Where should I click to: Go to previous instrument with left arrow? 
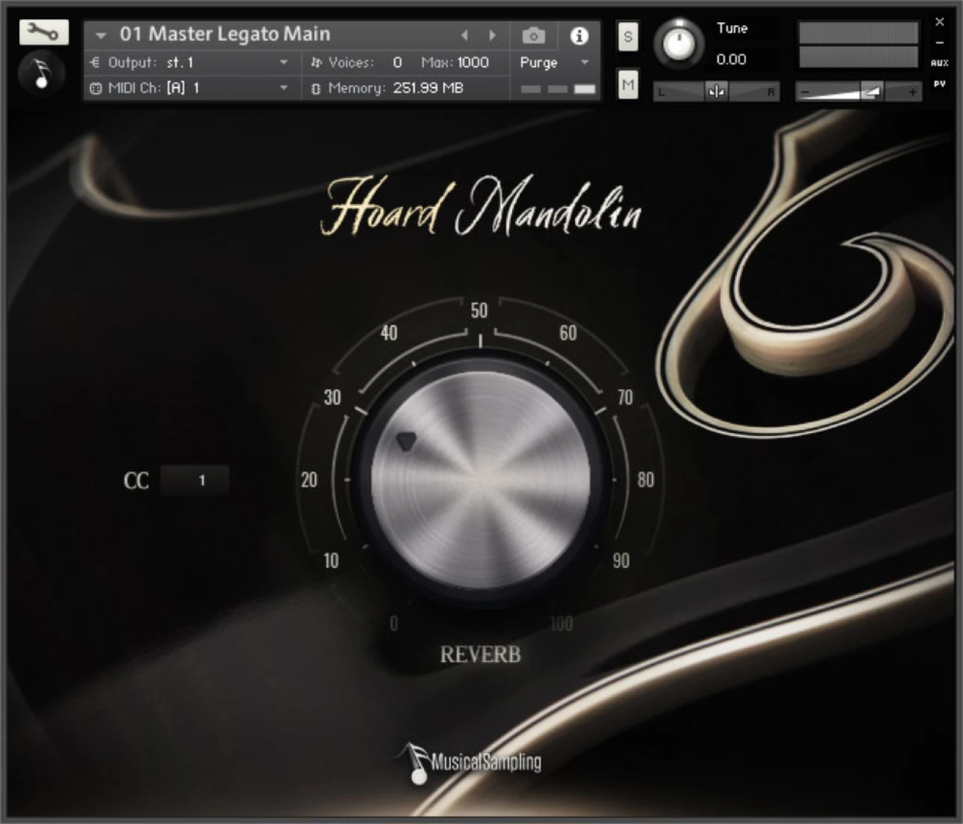pos(464,36)
